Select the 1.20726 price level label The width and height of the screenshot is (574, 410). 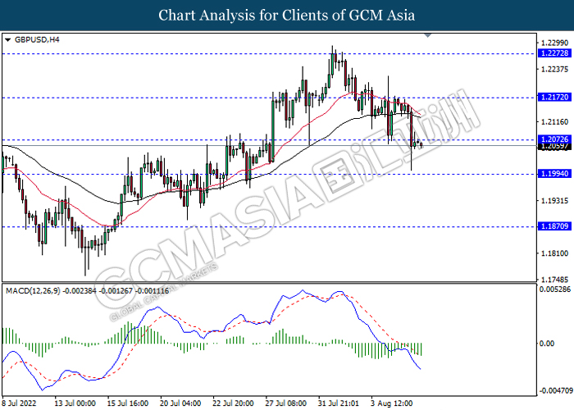tap(555, 139)
